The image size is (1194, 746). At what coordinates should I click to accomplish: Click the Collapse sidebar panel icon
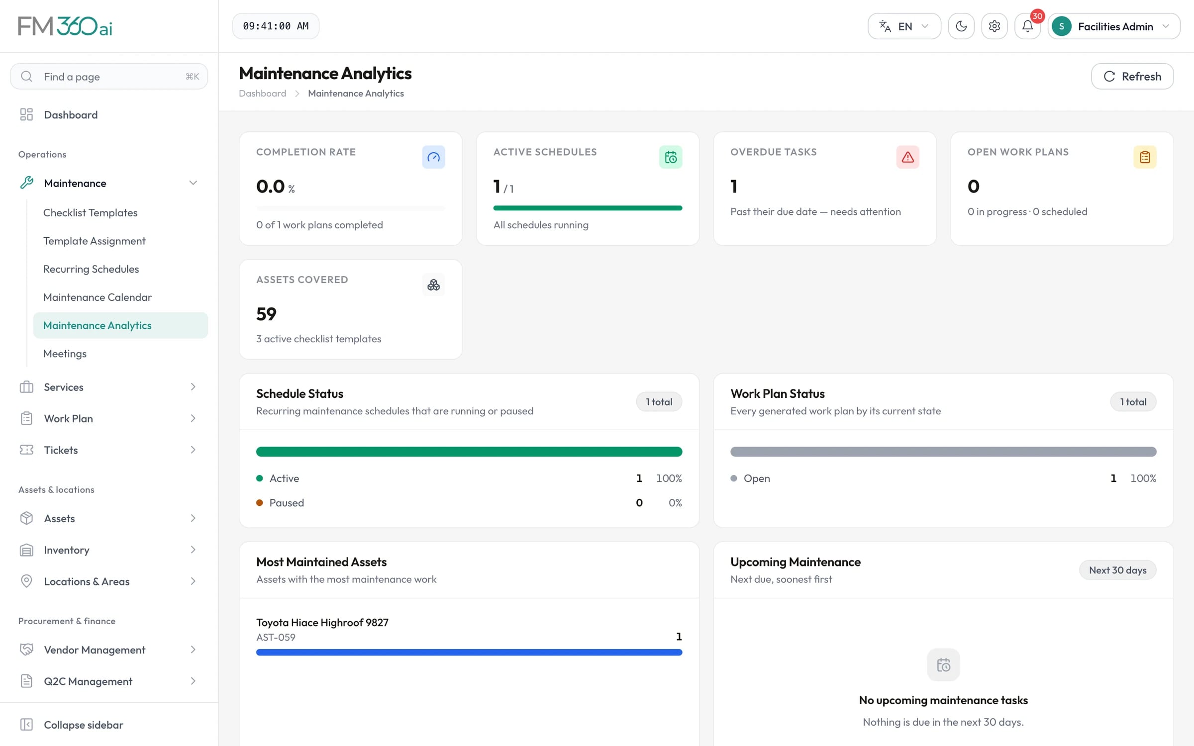click(26, 725)
